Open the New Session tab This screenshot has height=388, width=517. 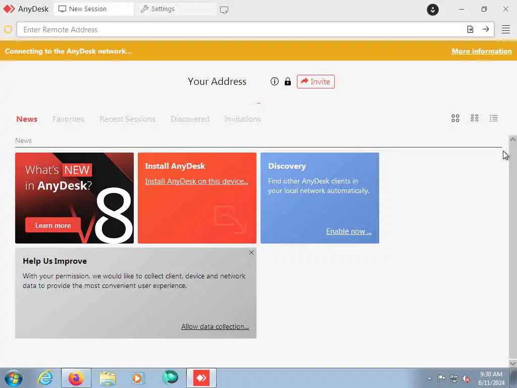click(93, 9)
